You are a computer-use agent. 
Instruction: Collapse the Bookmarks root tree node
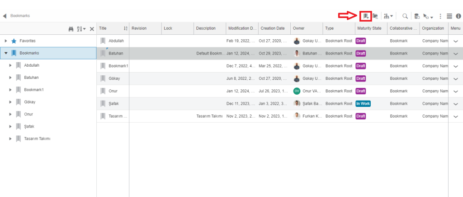click(x=6, y=53)
